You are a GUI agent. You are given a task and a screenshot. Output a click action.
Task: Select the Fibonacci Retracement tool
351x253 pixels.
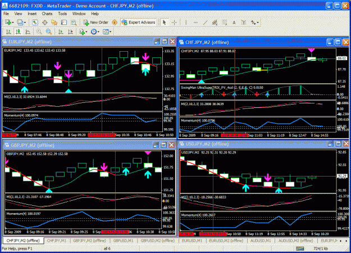pyautogui.click(x=224, y=22)
